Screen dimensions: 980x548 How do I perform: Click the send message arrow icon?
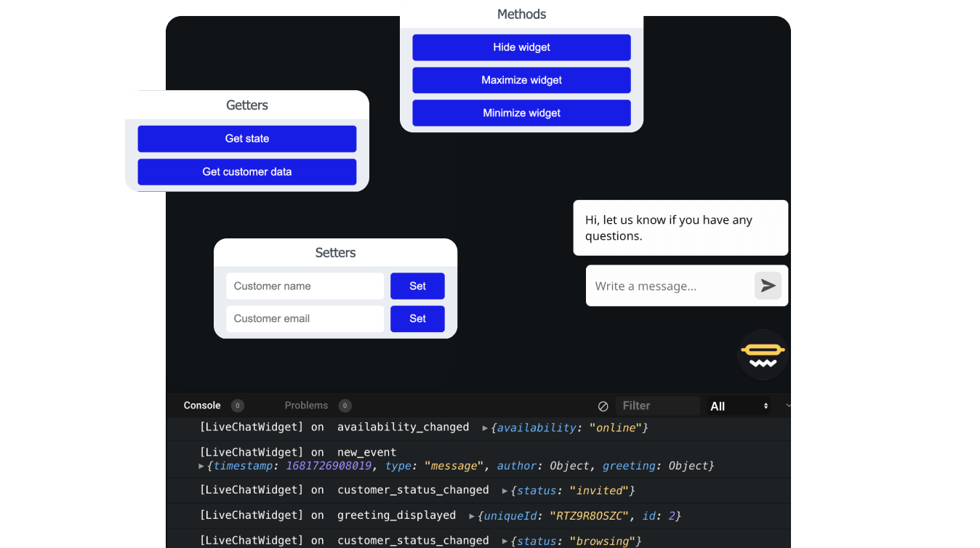pos(768,286)
